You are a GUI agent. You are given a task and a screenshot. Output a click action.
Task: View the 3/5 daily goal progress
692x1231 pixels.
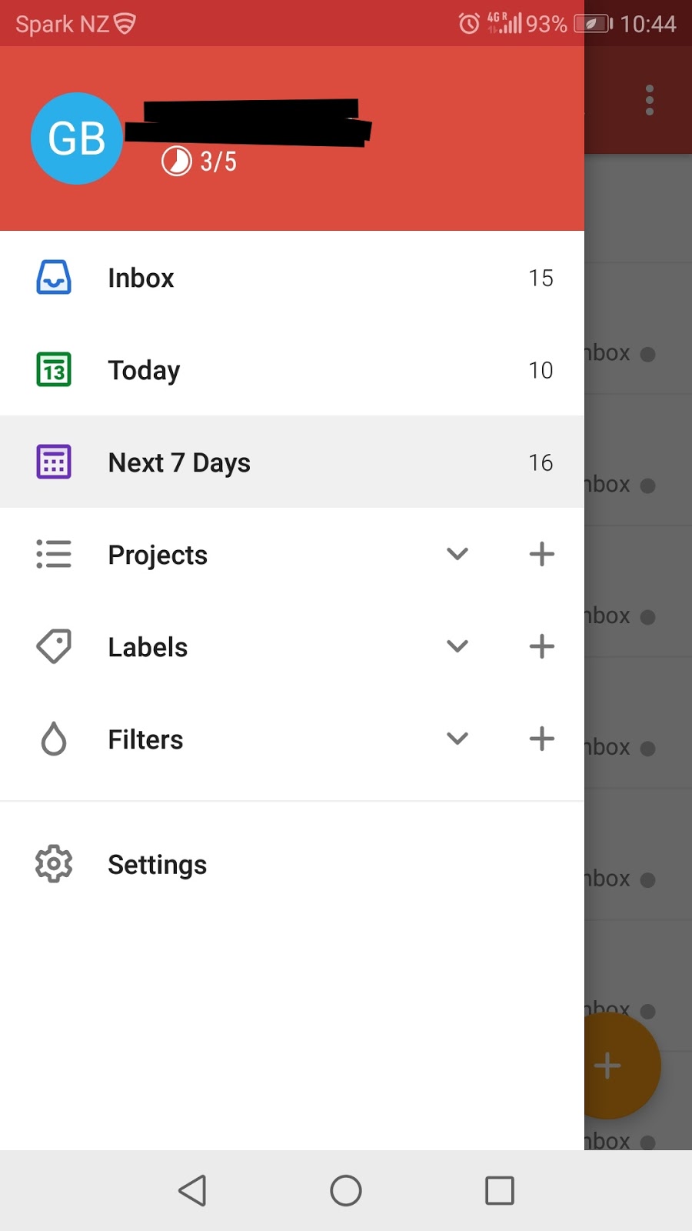[x=200, y=162]
